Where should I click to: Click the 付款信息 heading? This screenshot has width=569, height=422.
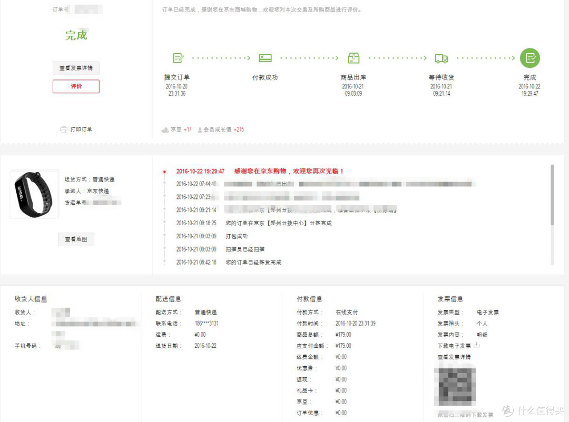[x=309, y=299]
